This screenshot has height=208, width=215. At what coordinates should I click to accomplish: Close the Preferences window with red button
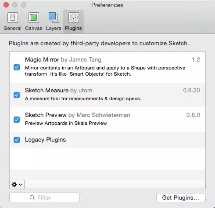point(6,5)
